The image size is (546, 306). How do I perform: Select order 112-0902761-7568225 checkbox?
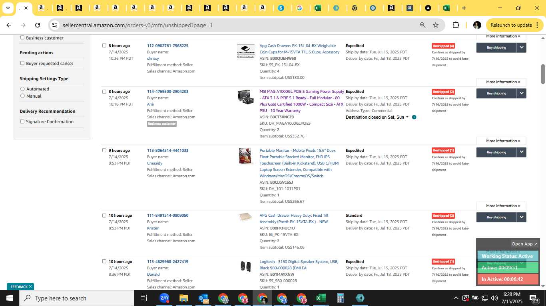104,45
